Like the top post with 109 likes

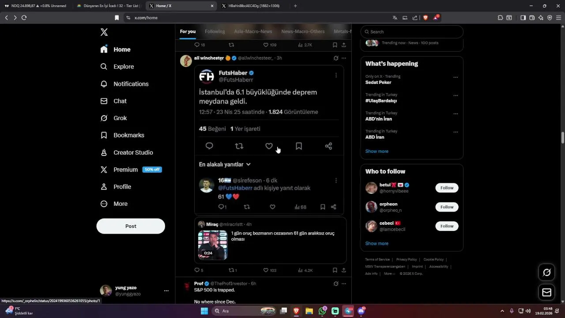click(270, 45)
